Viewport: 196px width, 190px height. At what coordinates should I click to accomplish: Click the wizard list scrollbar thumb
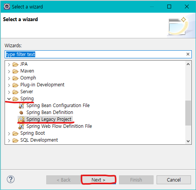coord(188,113)
